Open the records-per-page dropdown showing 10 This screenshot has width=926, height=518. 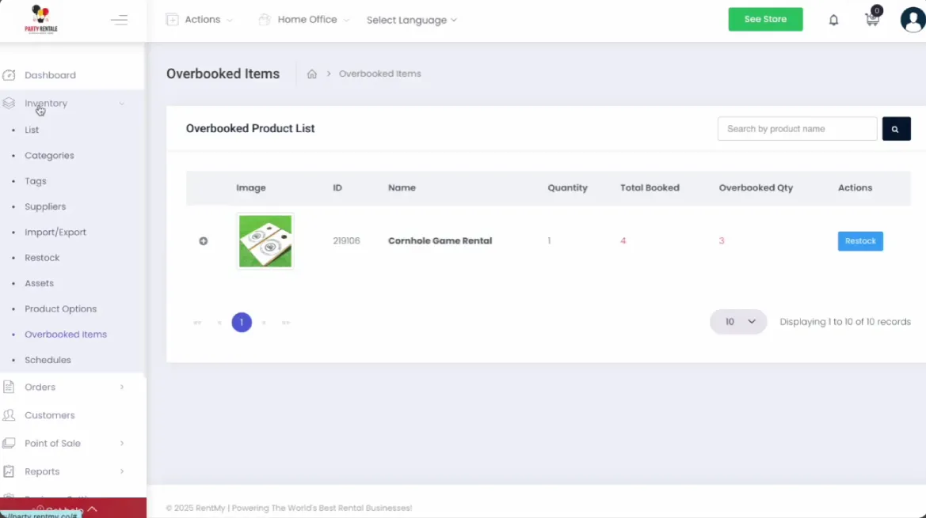pyautogui.click(x=737, y=322)
